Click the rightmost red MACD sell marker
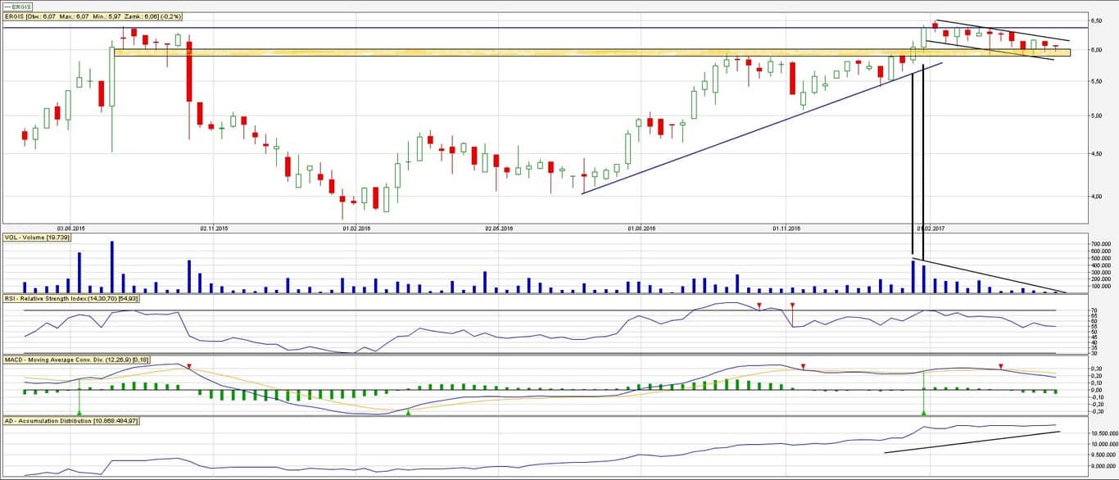The image size is (1119, 480). pyautogui.click(x=1000, y=366)
